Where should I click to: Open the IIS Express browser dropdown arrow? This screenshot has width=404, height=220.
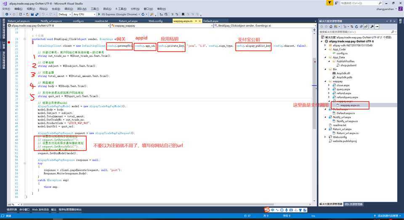(139, 14)
